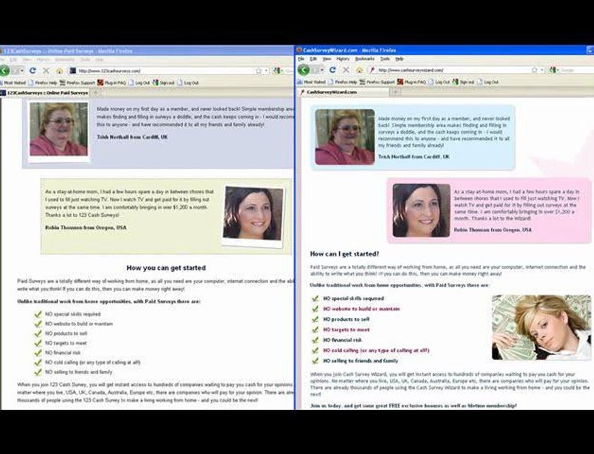
Task: Open Firefox Support bookmark in right window
Action: (377, 82)
